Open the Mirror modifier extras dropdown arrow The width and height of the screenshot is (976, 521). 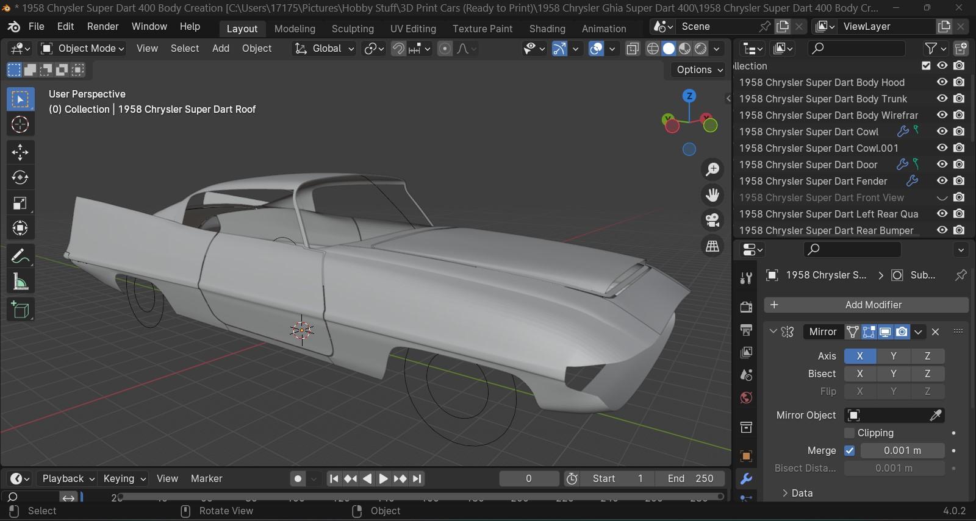[918, 331]
